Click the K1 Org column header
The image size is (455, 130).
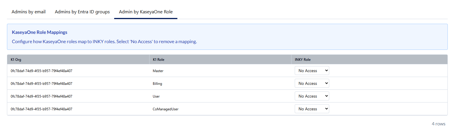(16, 60)
